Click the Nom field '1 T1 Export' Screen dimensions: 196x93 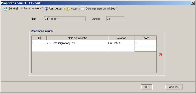(65, 19)
